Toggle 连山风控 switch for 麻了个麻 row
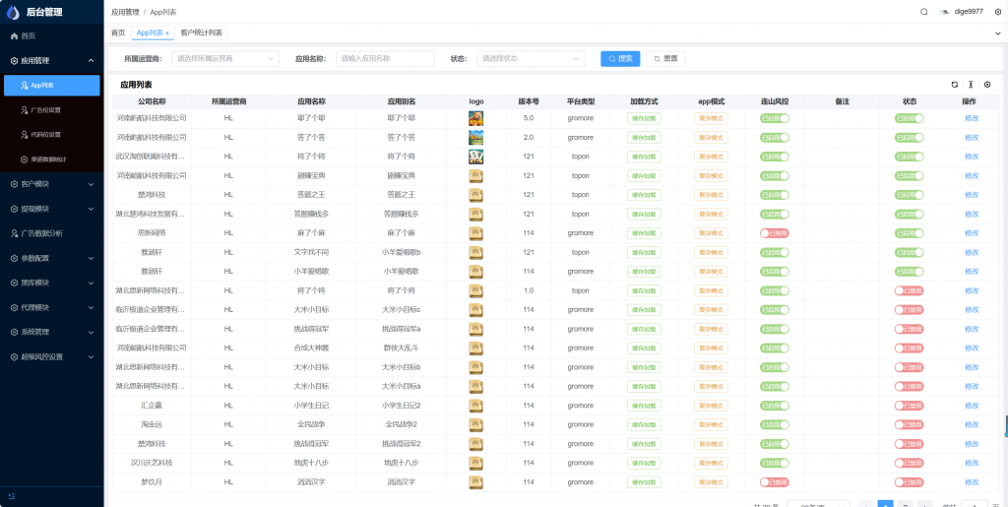The width and height of the screenshot is (1008, 507). (775, 233)
